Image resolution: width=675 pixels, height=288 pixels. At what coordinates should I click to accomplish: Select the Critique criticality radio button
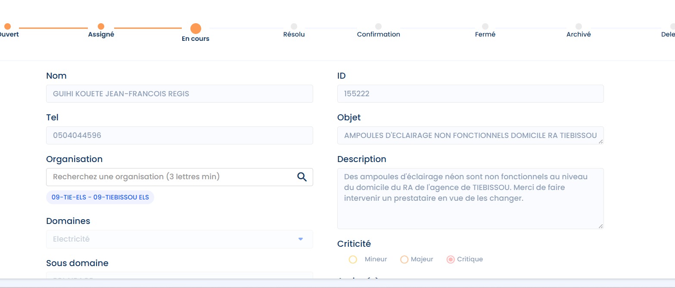451,260
